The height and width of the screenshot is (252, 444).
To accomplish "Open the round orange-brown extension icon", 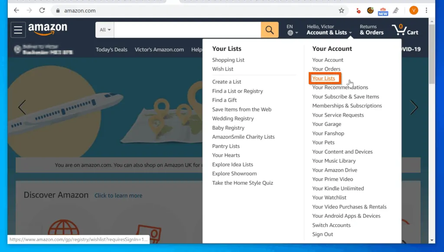I will click(x=370, y=10).
